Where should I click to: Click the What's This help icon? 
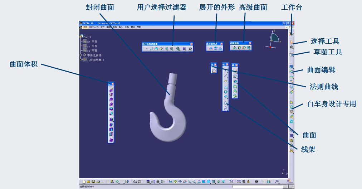pyautogui.click(x=127, y=182)
